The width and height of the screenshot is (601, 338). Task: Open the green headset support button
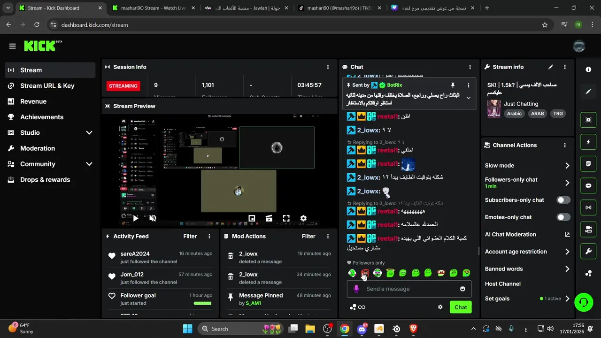click(x=584, y=302)
